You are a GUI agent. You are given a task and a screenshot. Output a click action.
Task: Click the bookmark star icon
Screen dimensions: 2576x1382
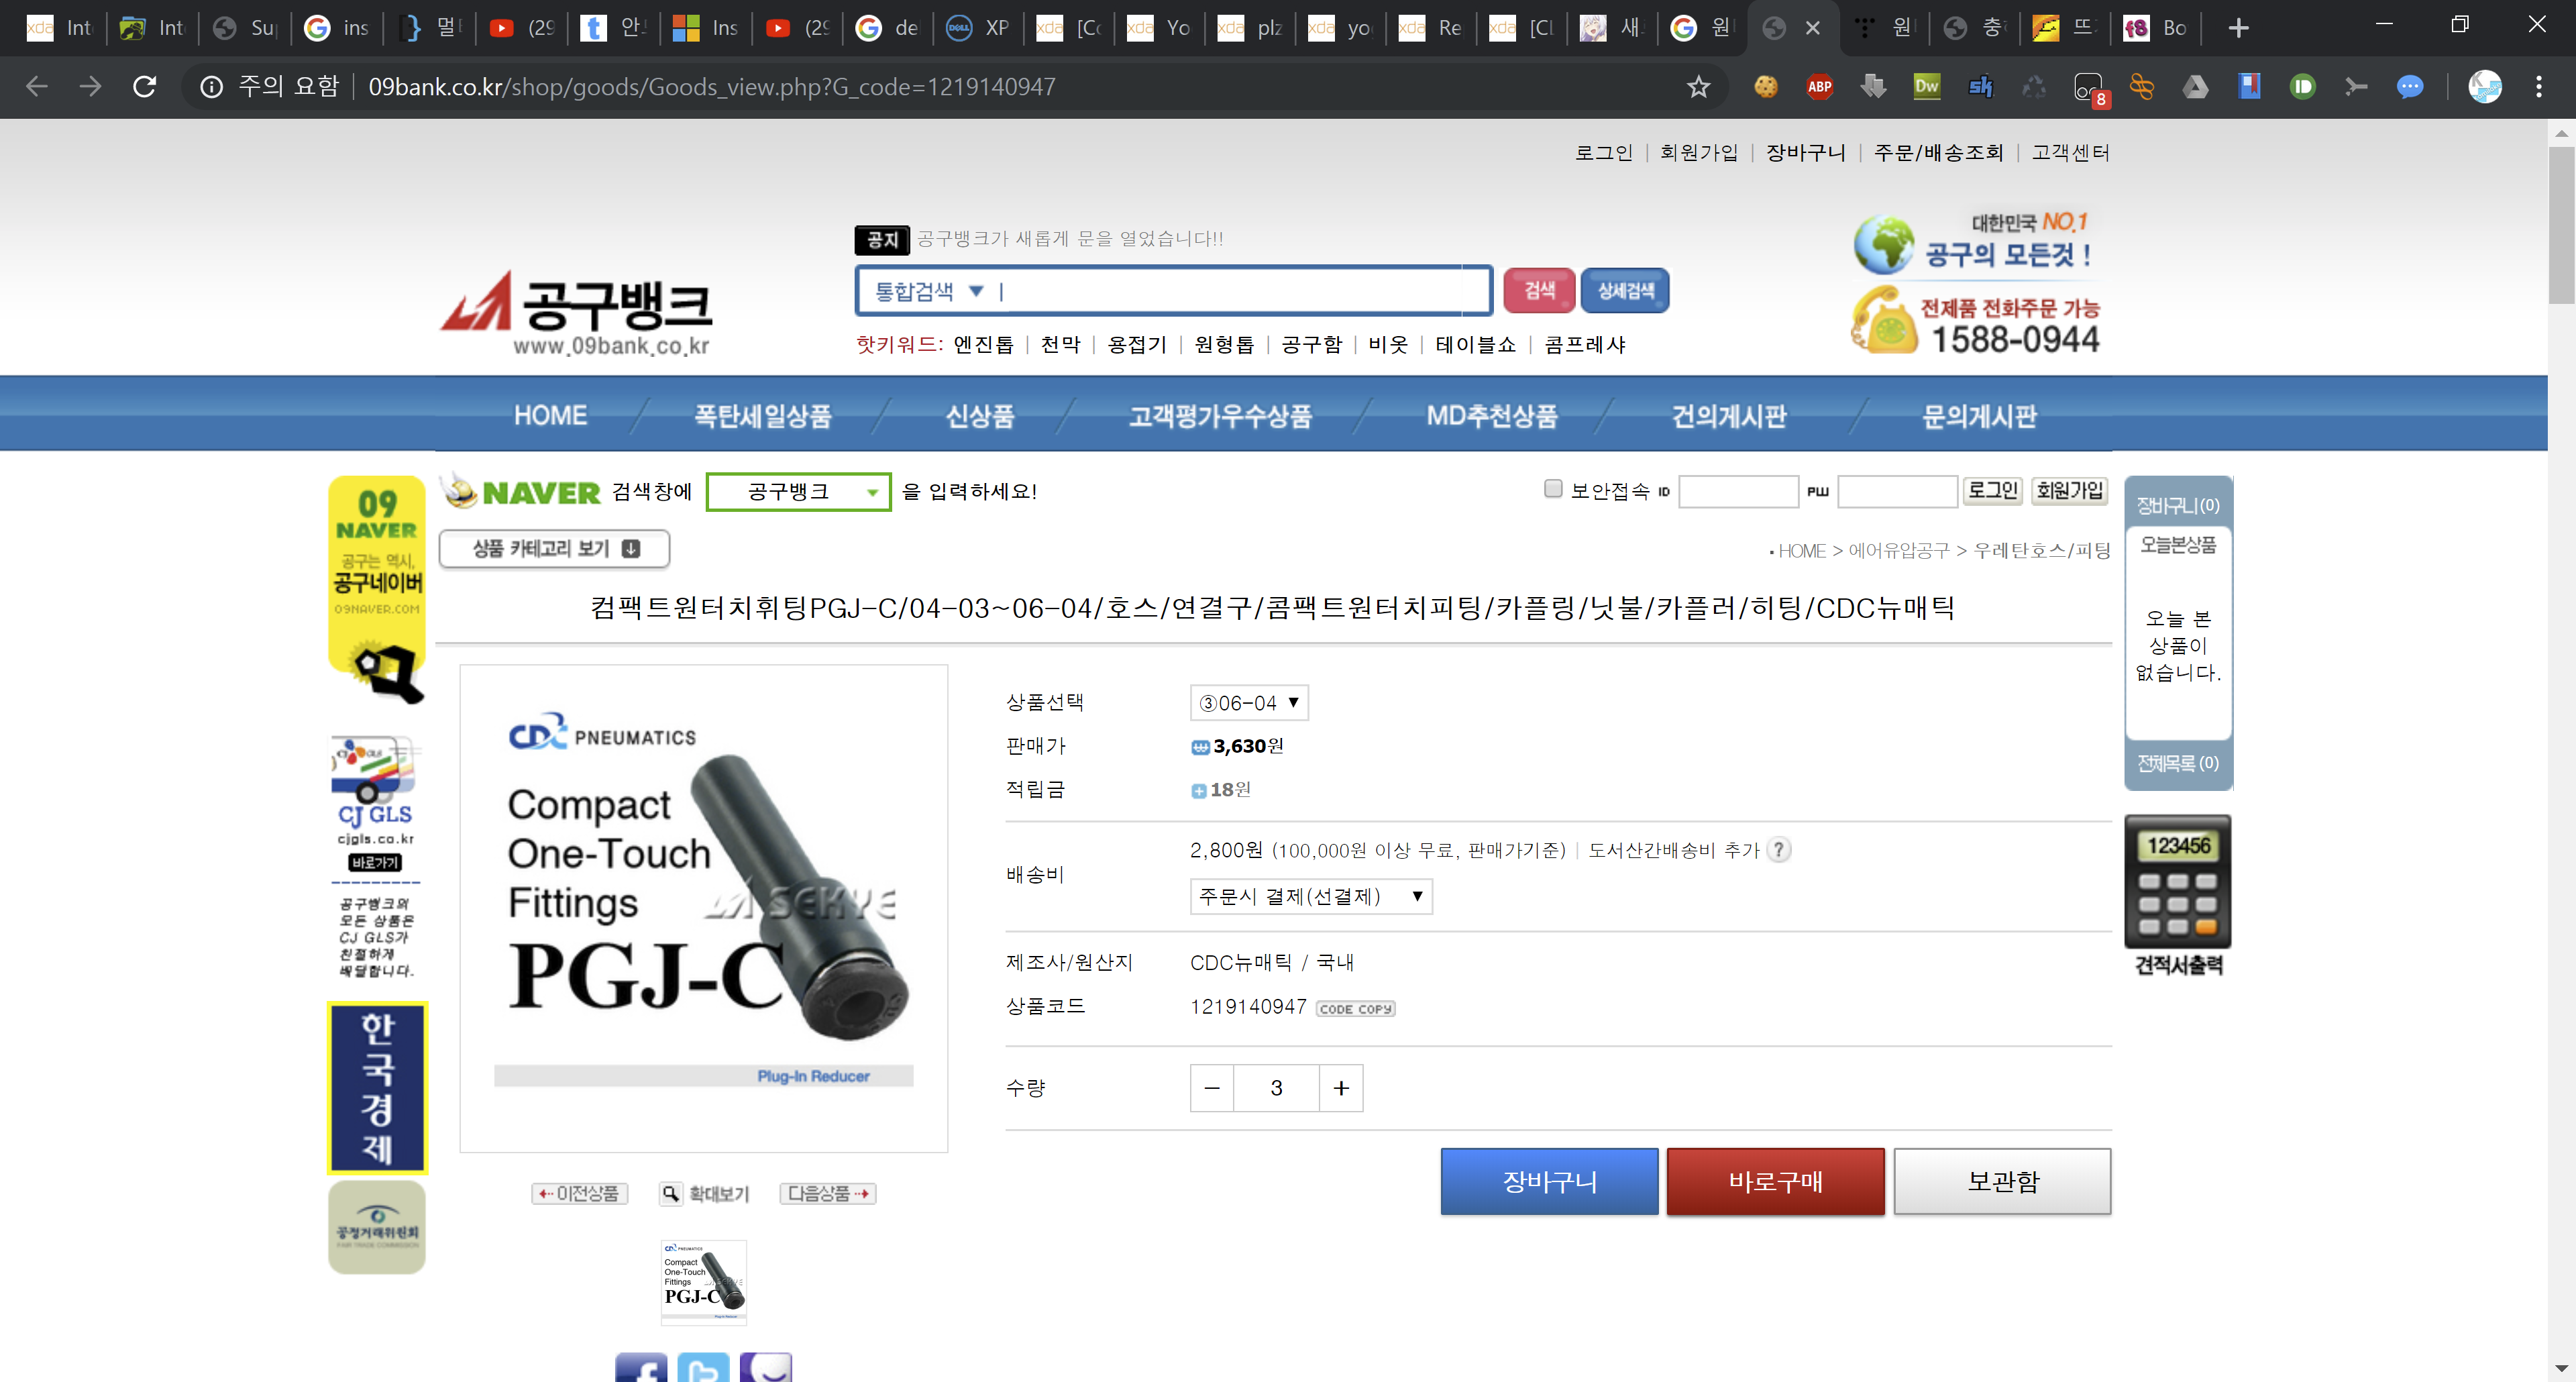[1698, 87]
